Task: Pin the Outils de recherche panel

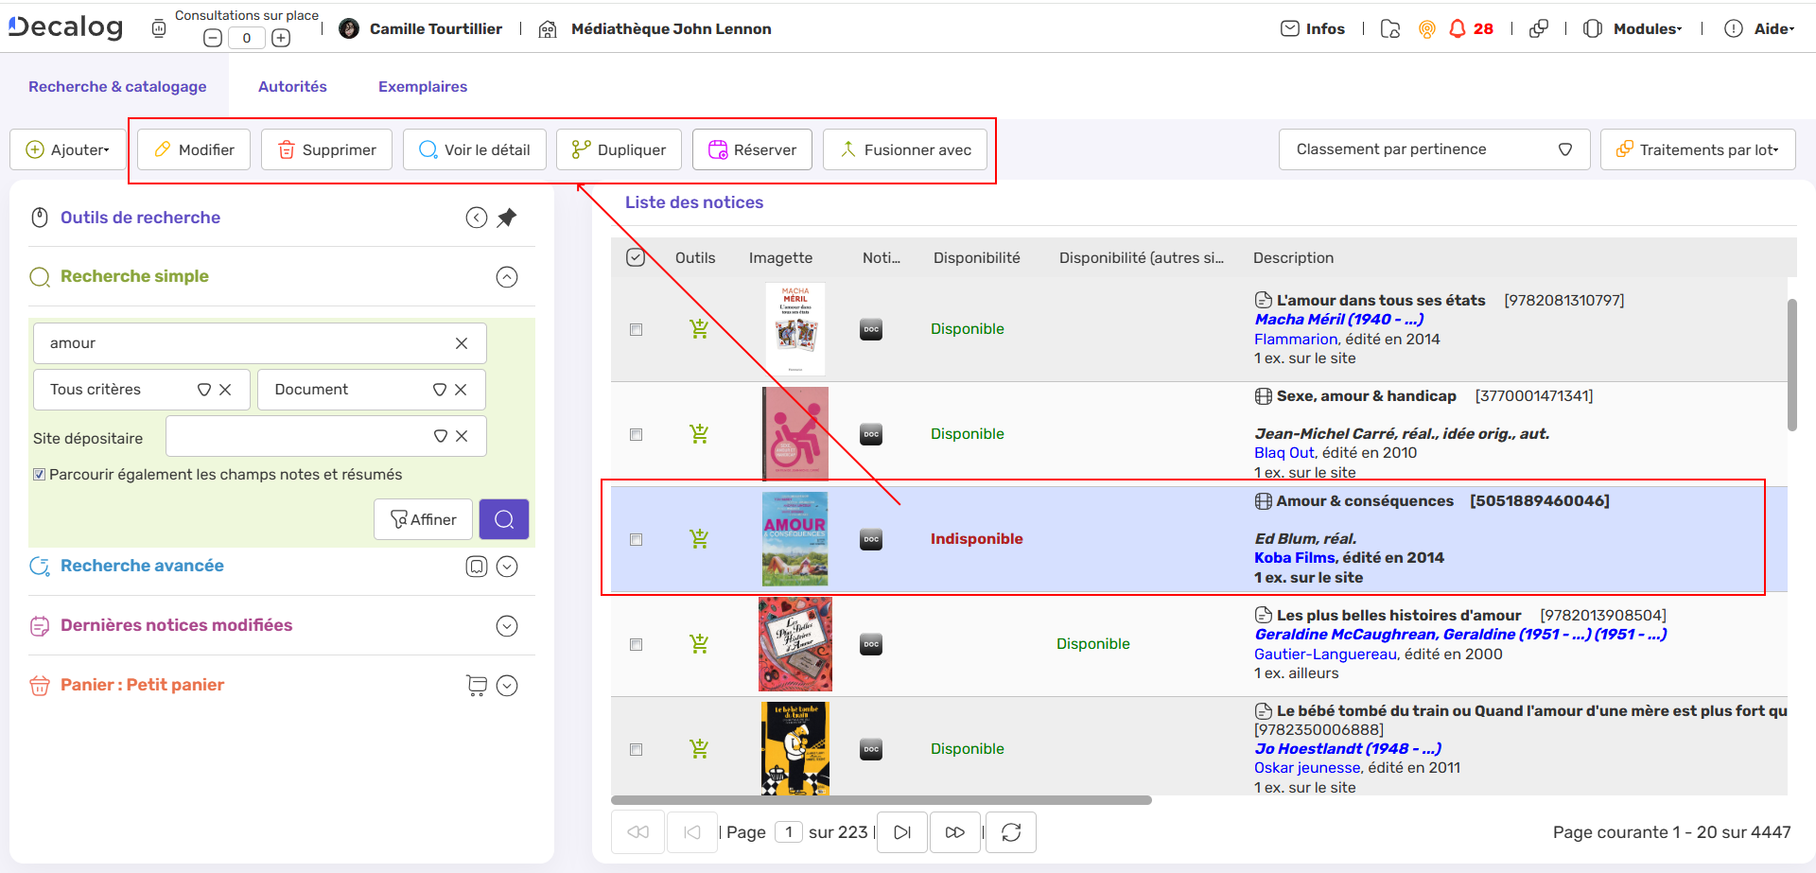Action: tap(507, 218)
